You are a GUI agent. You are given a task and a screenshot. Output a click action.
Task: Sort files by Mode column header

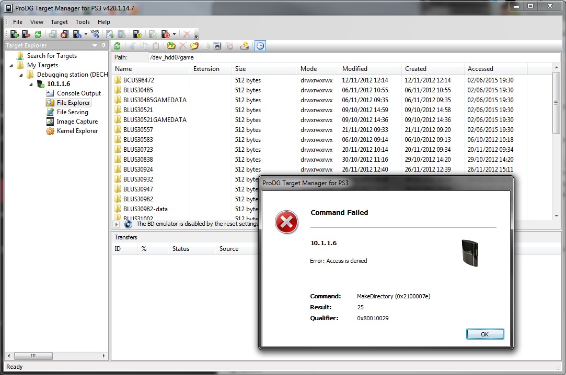point(318,68)
